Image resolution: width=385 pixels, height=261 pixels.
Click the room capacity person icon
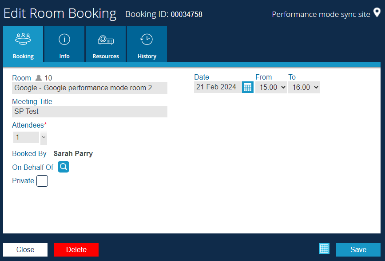pyautogui.click(x=39, y=78)
